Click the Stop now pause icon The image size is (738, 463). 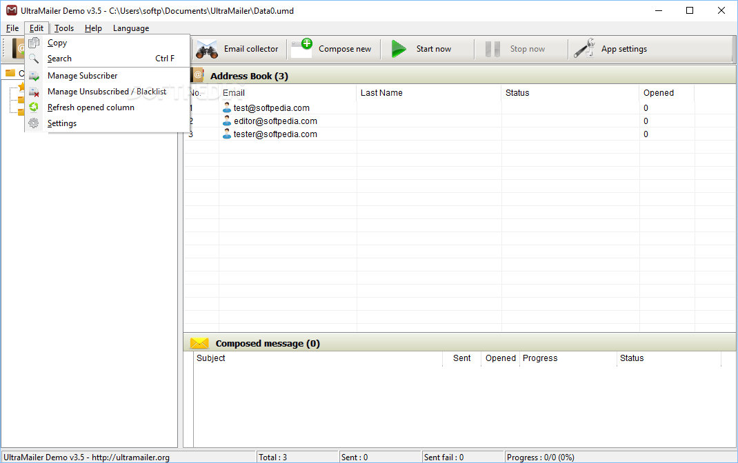(492, 49)
